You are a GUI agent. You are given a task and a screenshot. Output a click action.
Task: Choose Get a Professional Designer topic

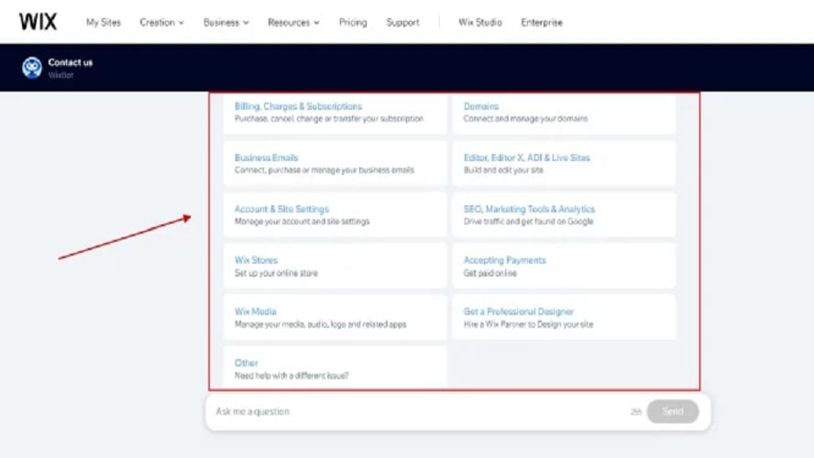[565, 318]
